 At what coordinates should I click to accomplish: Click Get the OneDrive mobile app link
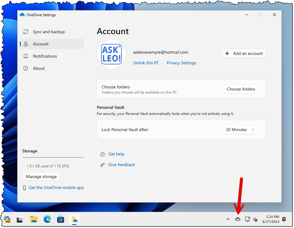pyautogui.click(x=56, y=187)
